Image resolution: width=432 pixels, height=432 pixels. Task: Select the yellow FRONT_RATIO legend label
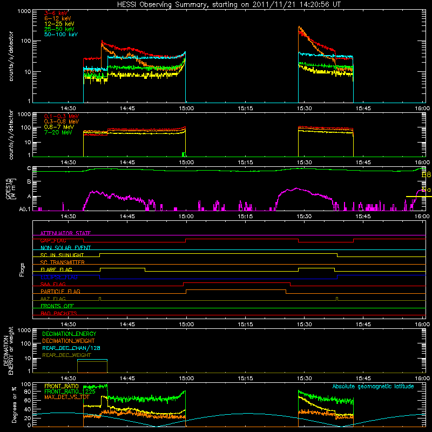pyautogui.click(x=62, y=386)
